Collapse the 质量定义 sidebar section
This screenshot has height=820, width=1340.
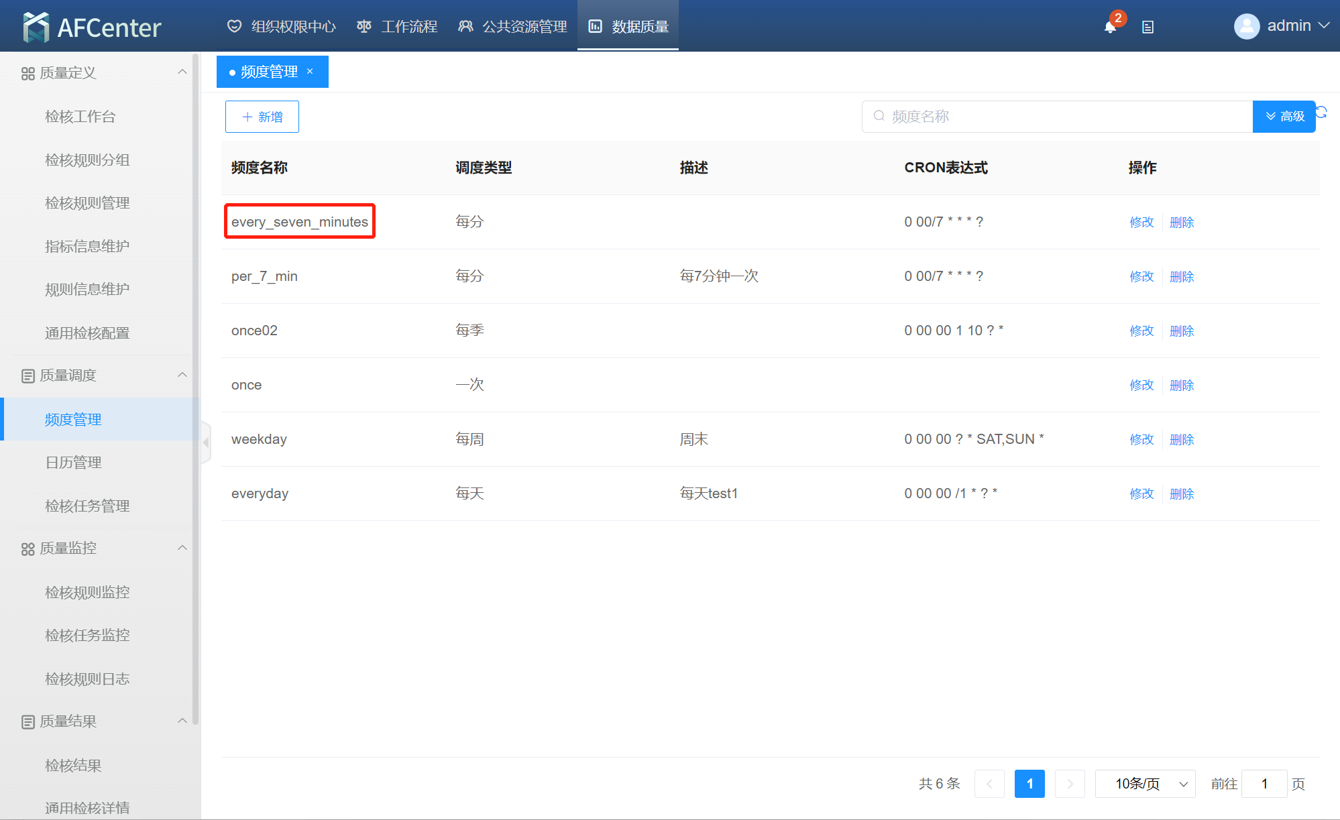(x=182, y=72)
